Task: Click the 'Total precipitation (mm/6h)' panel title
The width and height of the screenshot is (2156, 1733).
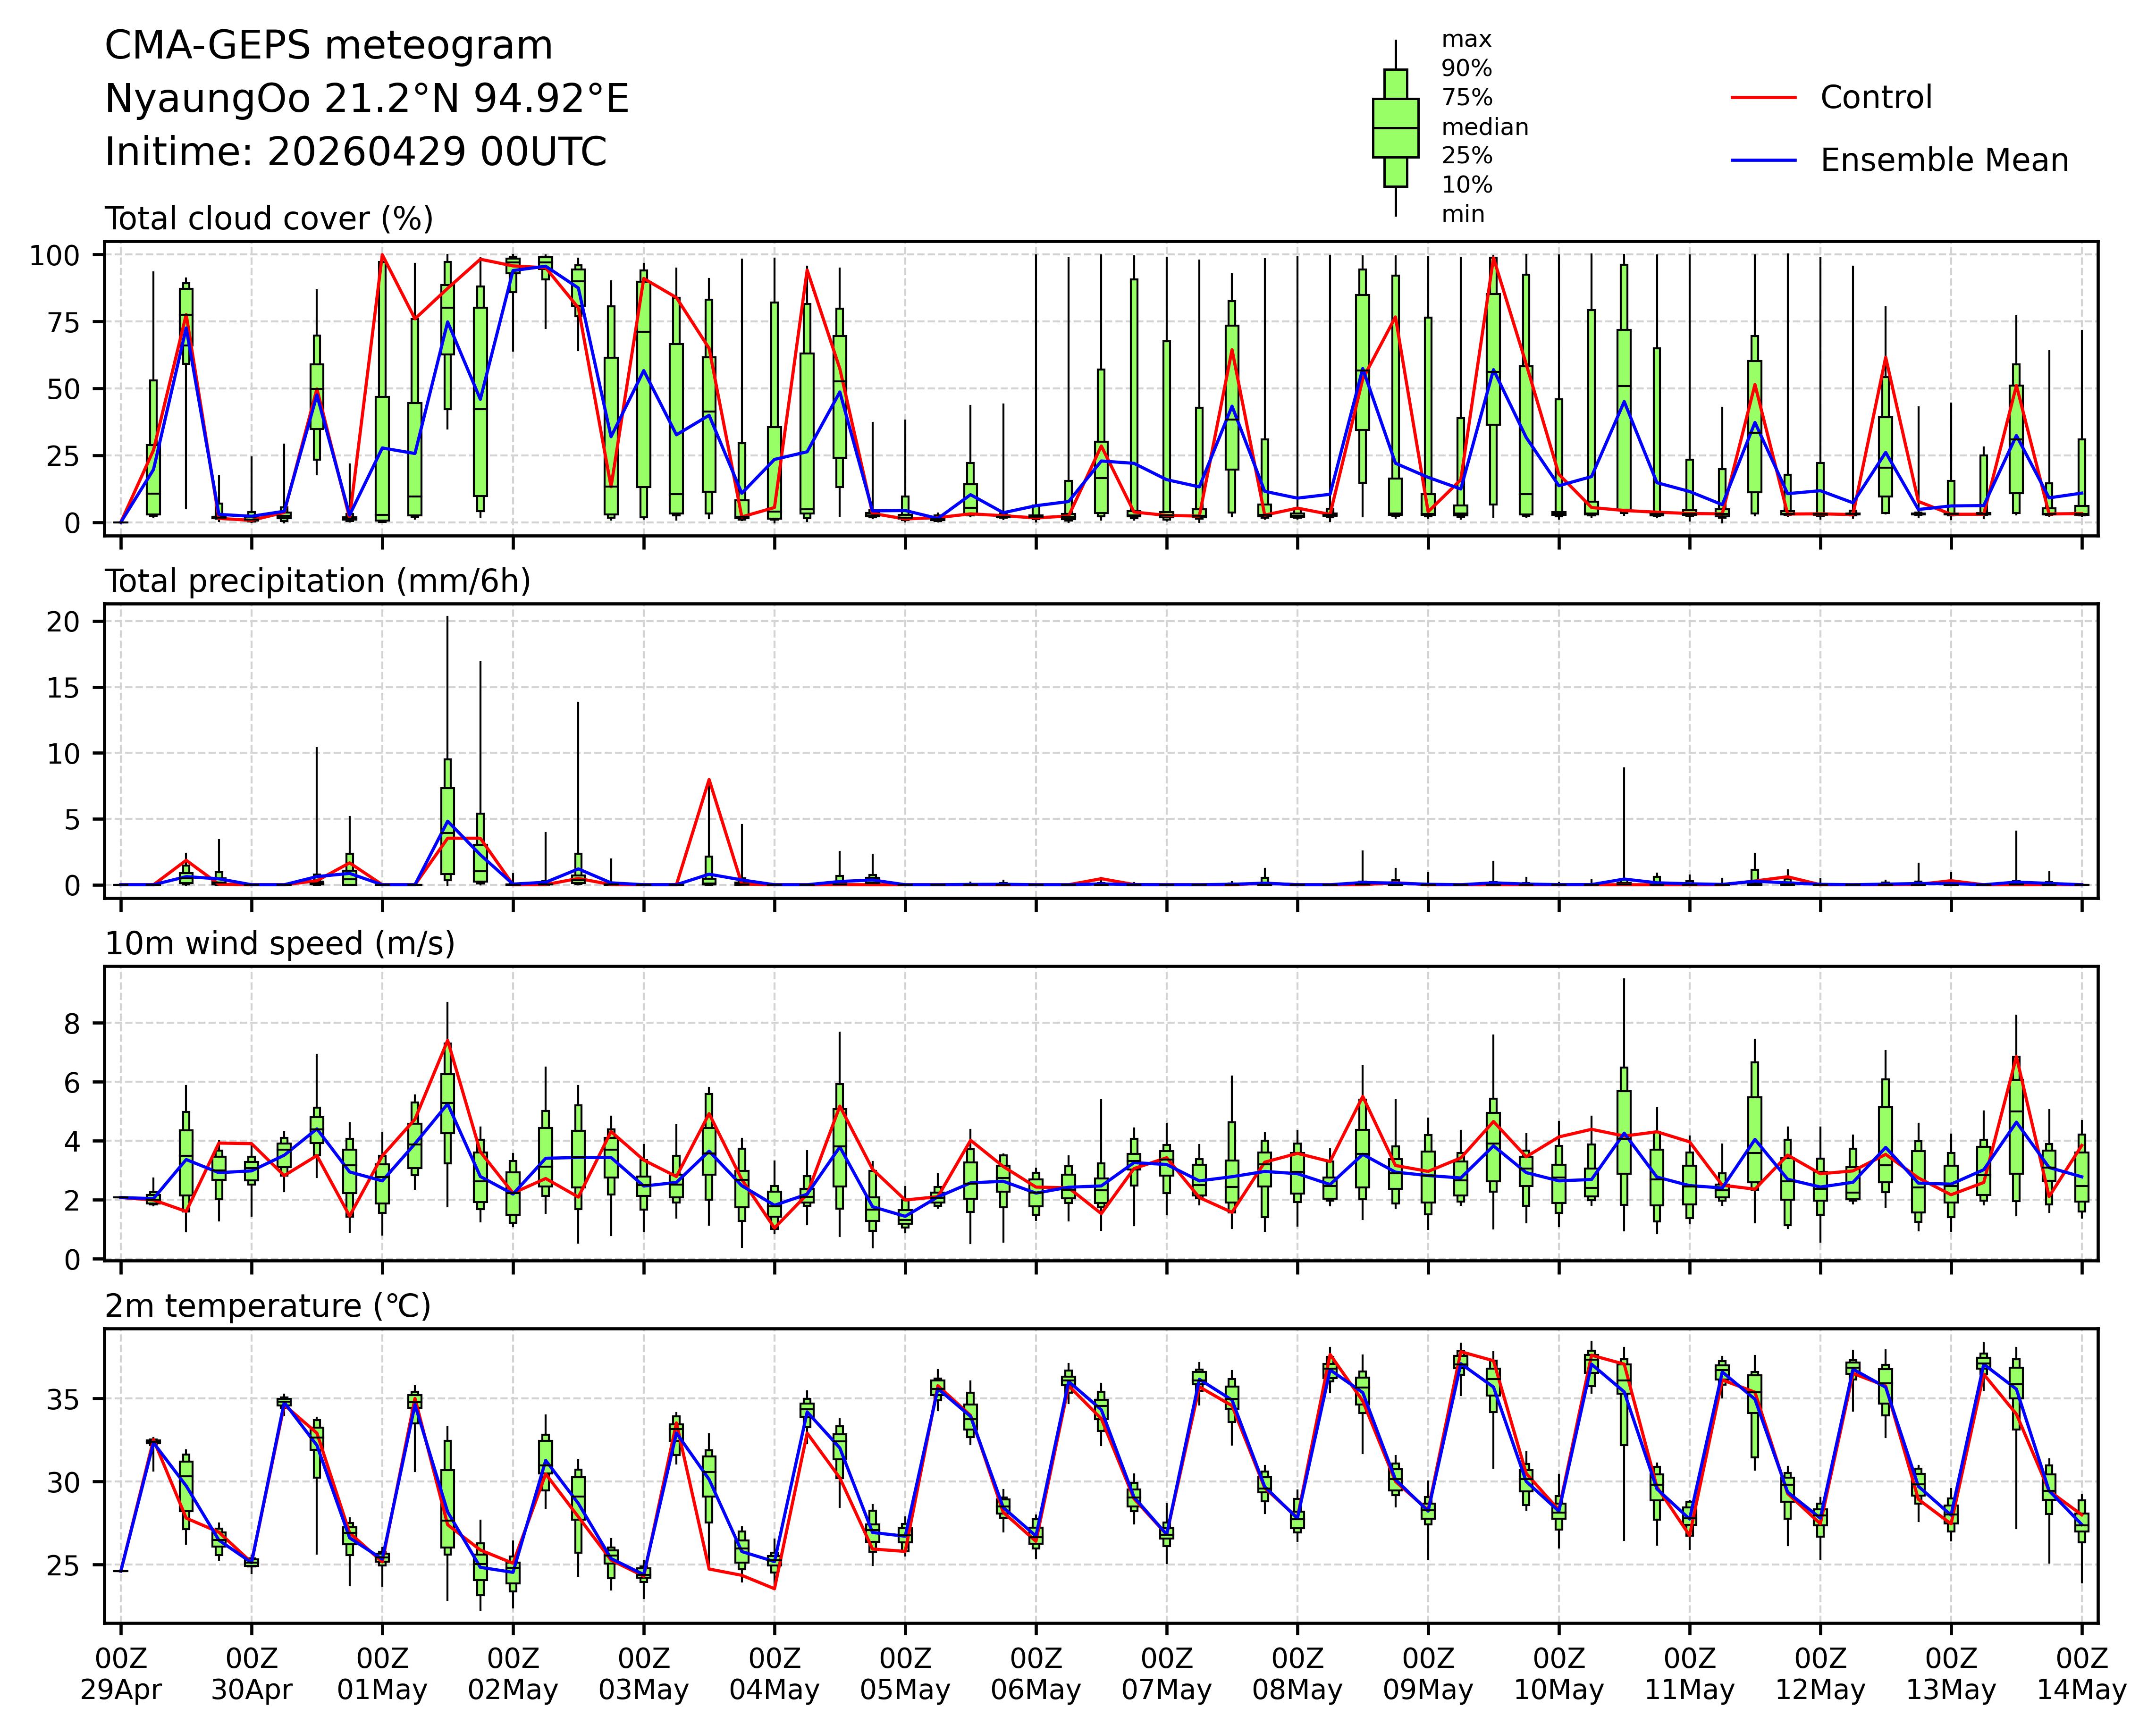Action: coord(317,581)
